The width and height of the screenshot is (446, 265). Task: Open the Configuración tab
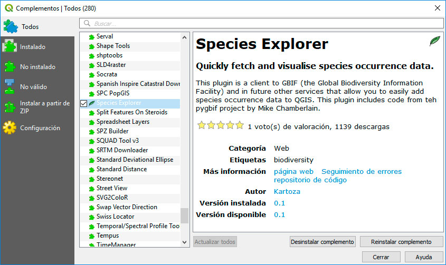37,128
